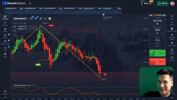The width and height of the screenshot is (177, 100).
Task: Open the Market shop
Action: [x=5, y=36]
